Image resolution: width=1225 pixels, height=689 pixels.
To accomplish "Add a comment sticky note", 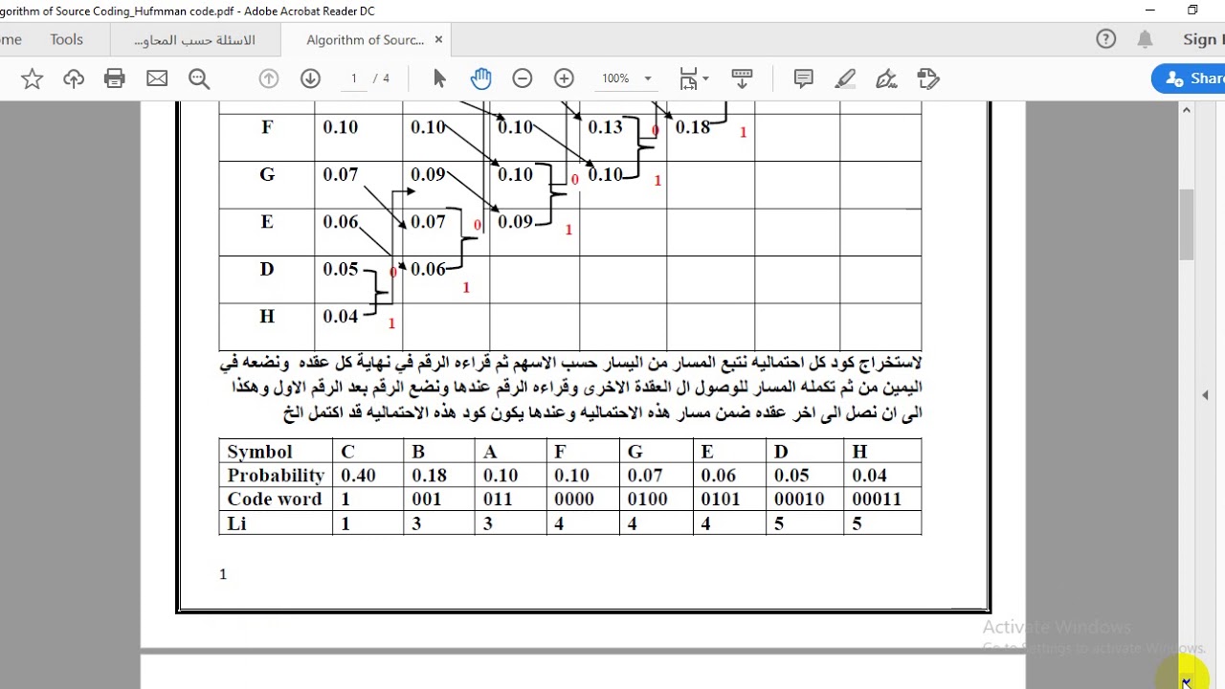I will pos(804,78).
